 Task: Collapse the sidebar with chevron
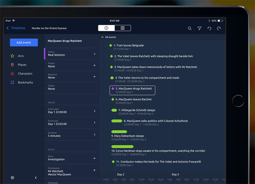[x=36, y=178]
